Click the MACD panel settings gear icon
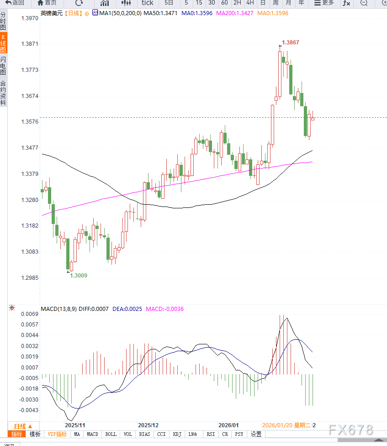This screenshot has height=446, width=387. coord(11,308)
